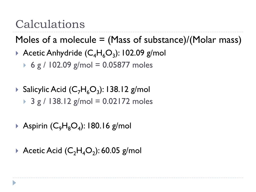Screen dimensions: 256x192
Task: Click the Acetic Anhydride 102.09 g/mol text
Action: [94, 53]
